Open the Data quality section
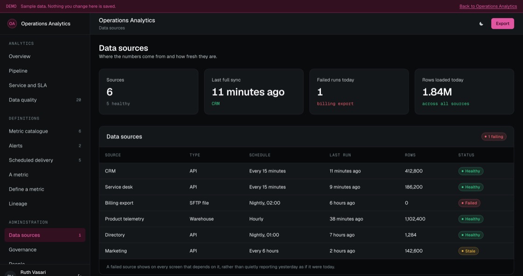The width and height of the screenshot is (523, 276). [x=45, y=100]
